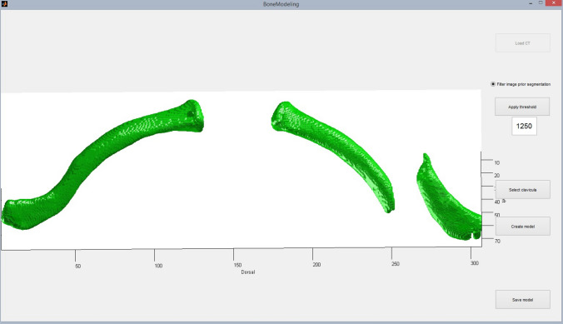
Task: Click the 50 tick label on the horizontal axis
Action: tap(78, 267)
